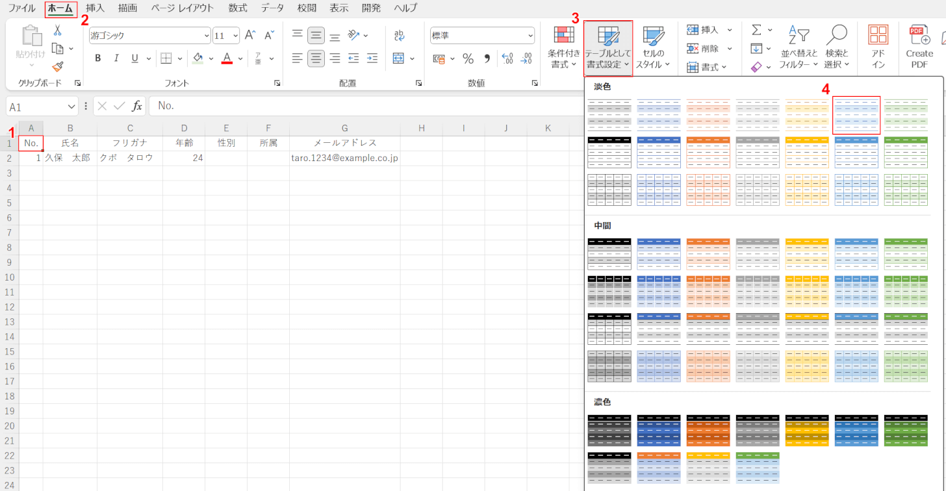This screenshot has height=491, width=946.
Task: Select the Format Painter brush icon
Action: pos(57,66)
